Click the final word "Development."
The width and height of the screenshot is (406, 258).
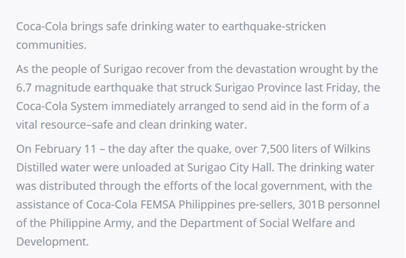coord(52,241)
